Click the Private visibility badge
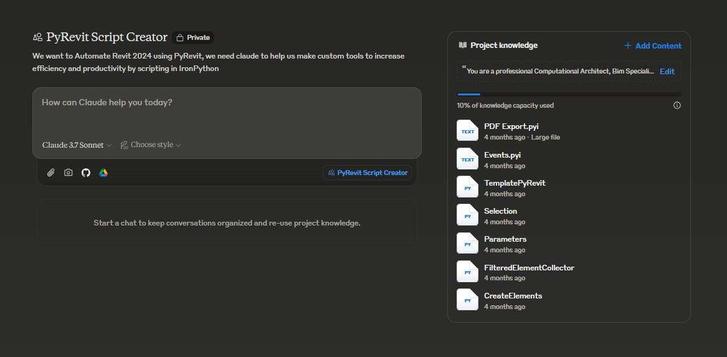The width and height of the screenshot is (727, 357). pyautogui.click(x=193, y=37)
